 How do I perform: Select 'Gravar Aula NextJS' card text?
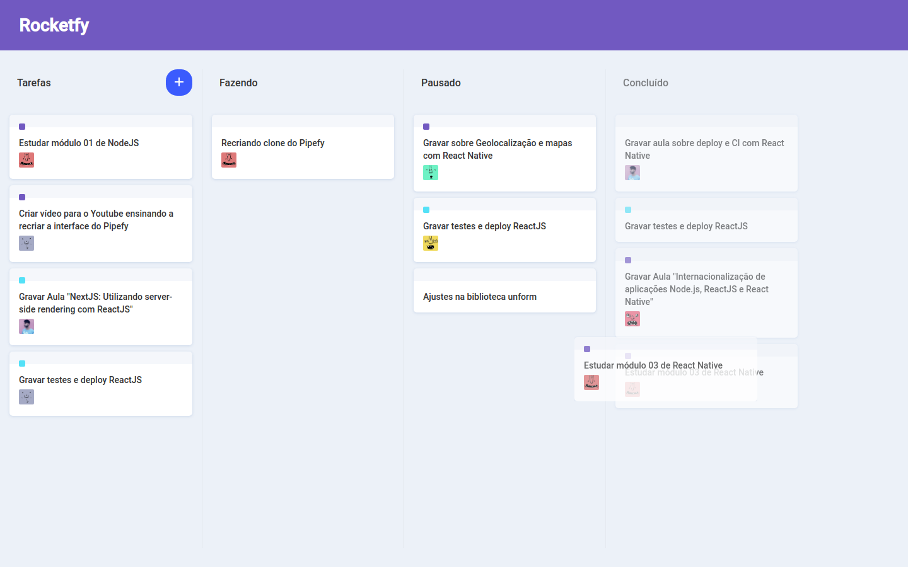point(95,303)
